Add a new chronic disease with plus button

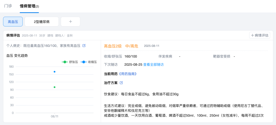(x=71, y=22)
